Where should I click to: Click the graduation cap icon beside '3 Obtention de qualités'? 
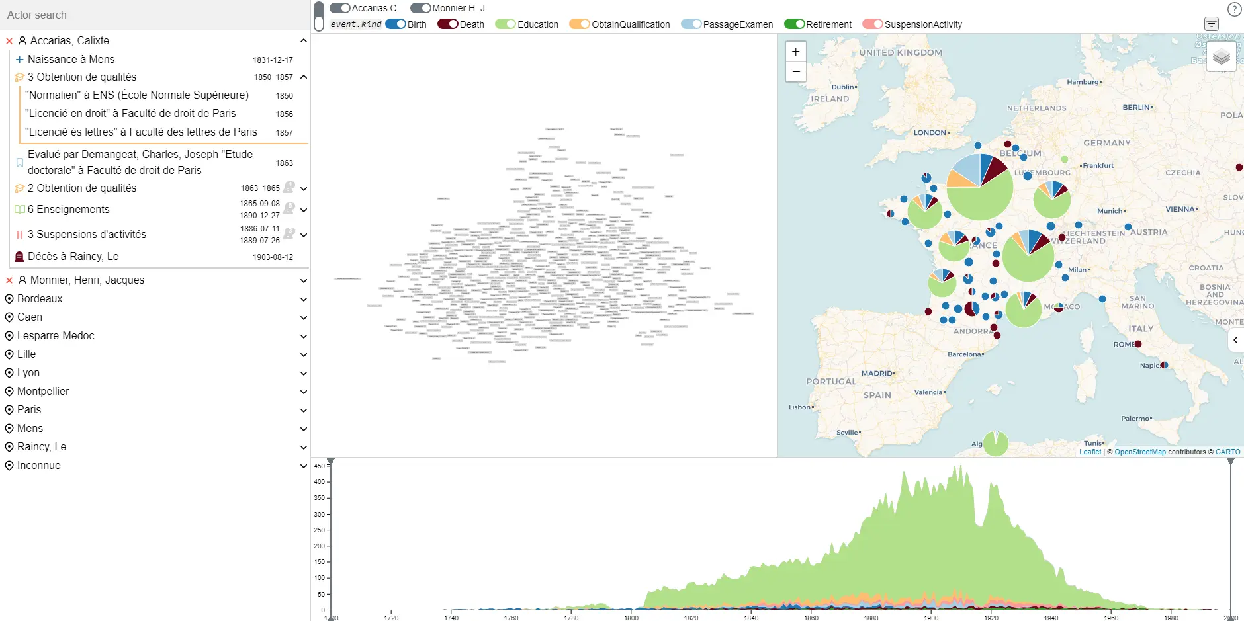(x=19, y=77)
